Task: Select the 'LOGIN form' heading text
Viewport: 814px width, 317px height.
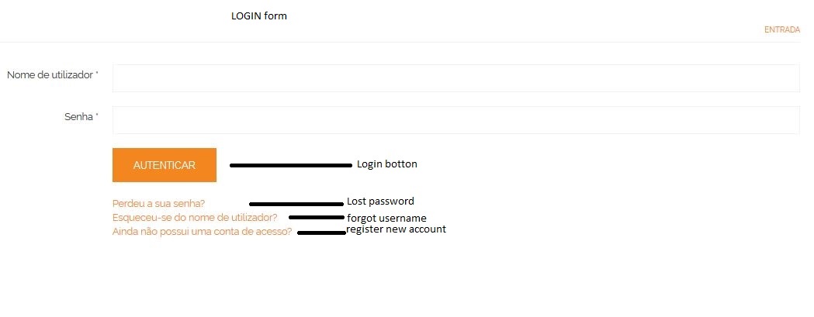Action: 259,16
